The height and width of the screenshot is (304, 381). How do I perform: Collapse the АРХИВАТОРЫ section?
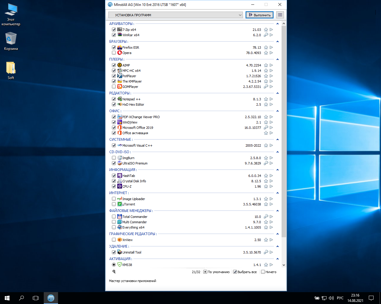coord(277,24)
